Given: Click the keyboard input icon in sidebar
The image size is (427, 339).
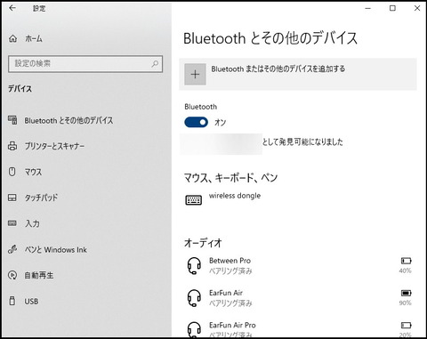Looking at the screenshot, I should tap(12, 223).
